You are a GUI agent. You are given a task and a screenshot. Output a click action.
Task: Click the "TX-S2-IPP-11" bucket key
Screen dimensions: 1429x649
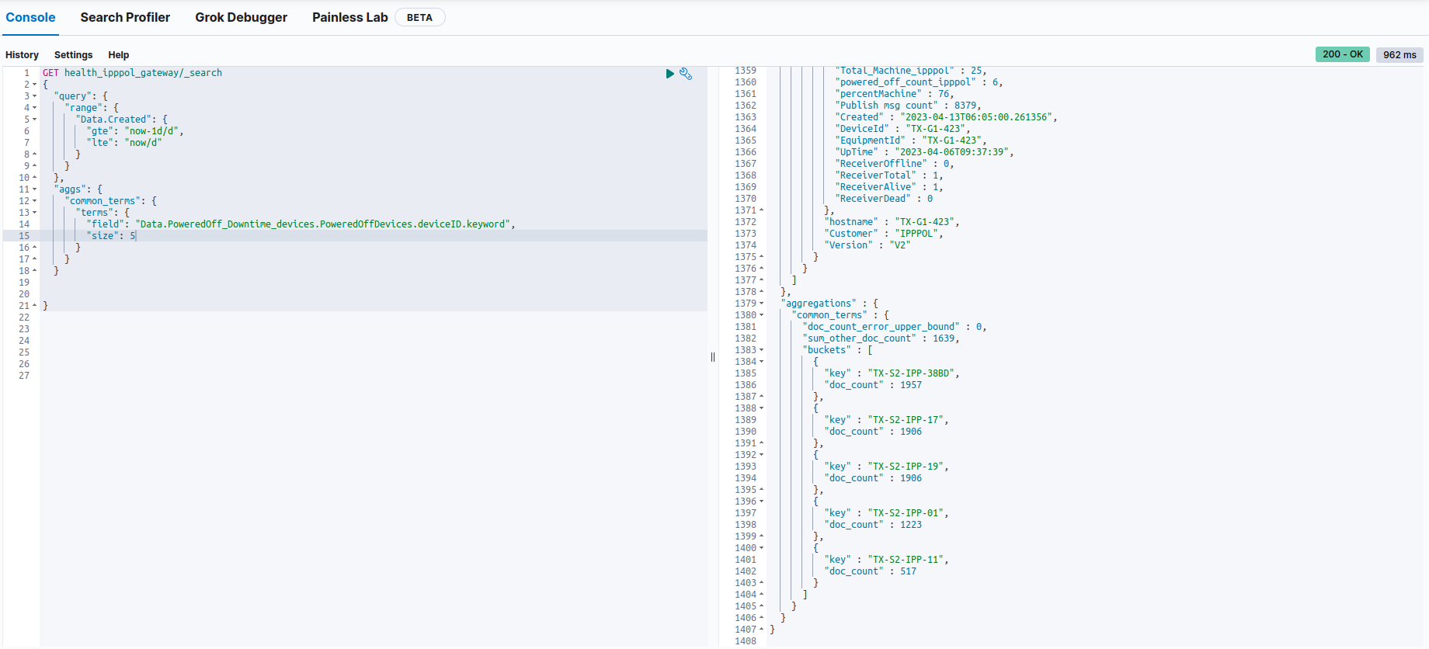click(906, 560)
